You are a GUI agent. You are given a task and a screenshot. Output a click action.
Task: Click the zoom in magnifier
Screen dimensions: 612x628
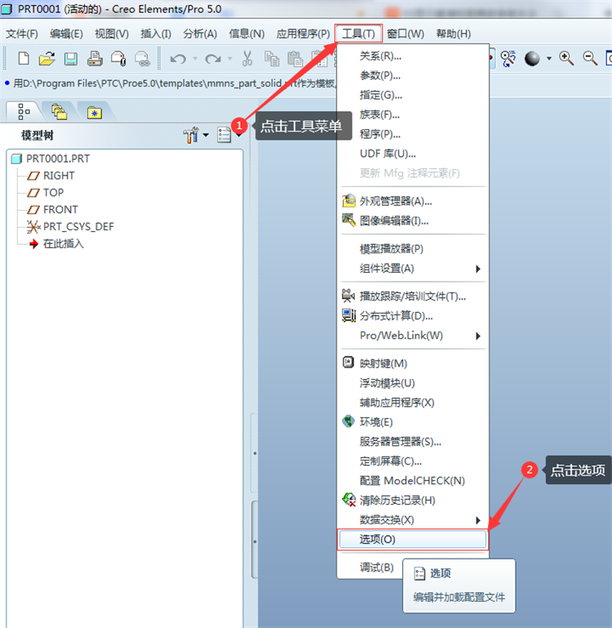click(566, 59)
